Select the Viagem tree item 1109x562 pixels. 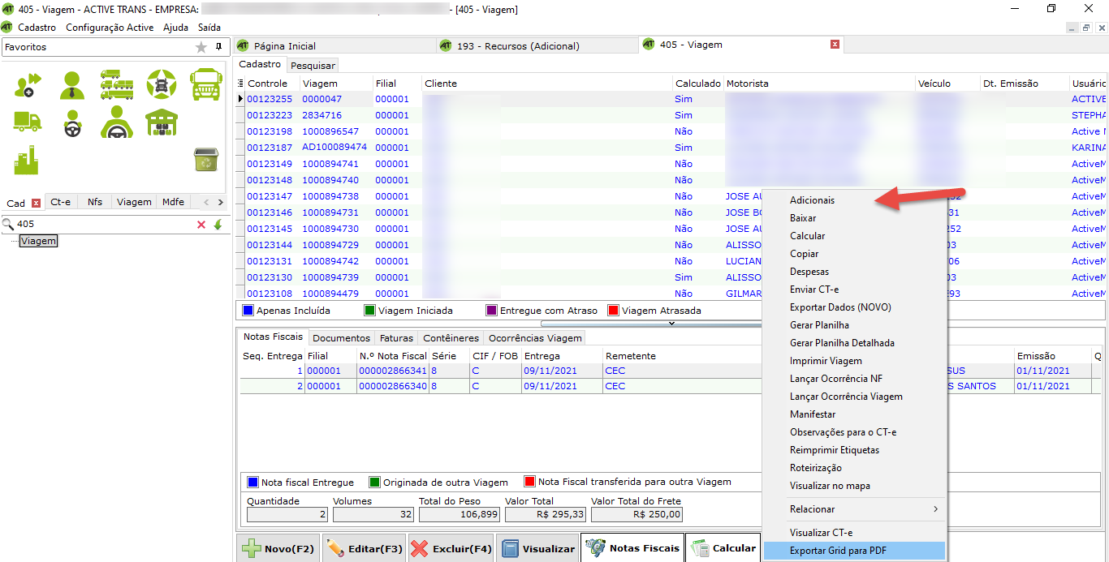pyautogui.click(x=39, y=241)
